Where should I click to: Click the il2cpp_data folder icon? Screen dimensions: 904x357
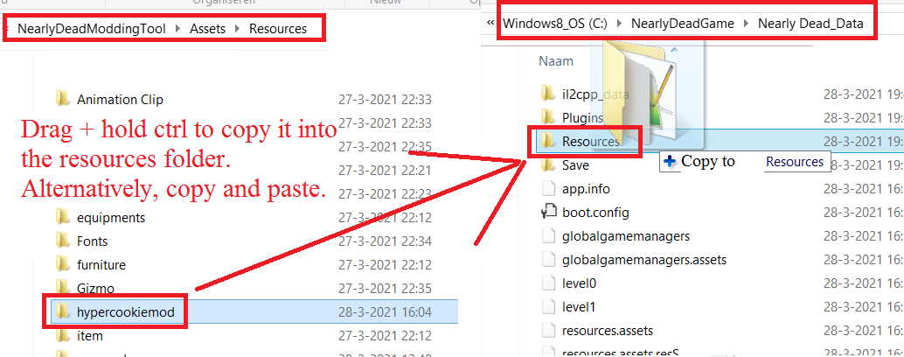548,94
